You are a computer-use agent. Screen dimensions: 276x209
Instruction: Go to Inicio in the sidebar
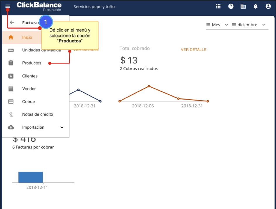27,37
